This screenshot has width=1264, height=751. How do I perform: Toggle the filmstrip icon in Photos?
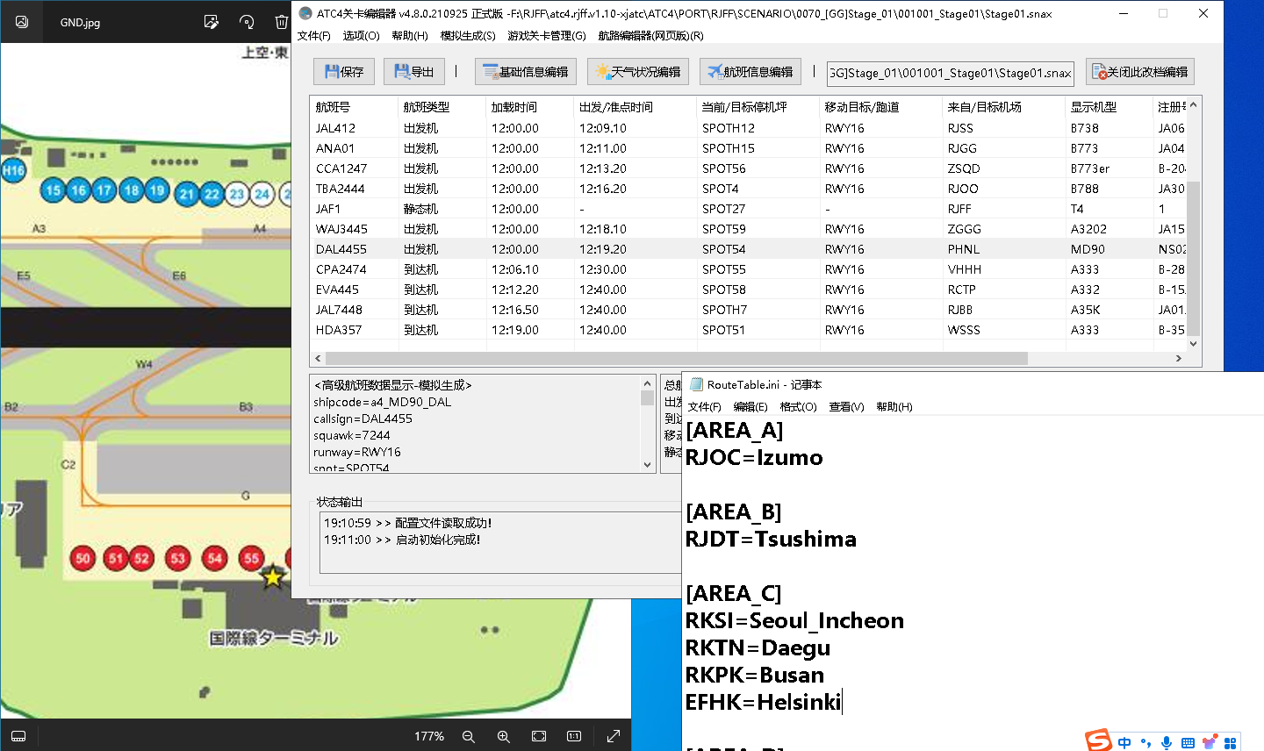point(18,736)
